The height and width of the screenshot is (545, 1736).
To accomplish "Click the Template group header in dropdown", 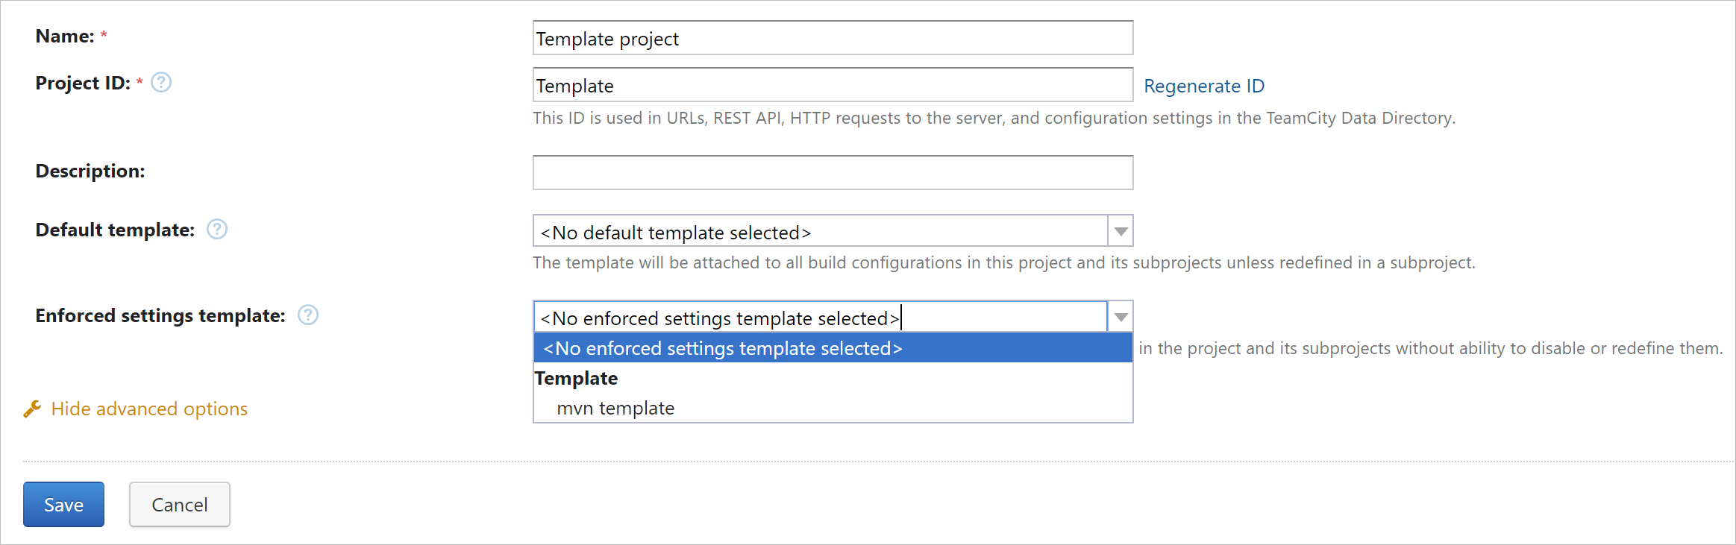I will (x=575, y=378).
